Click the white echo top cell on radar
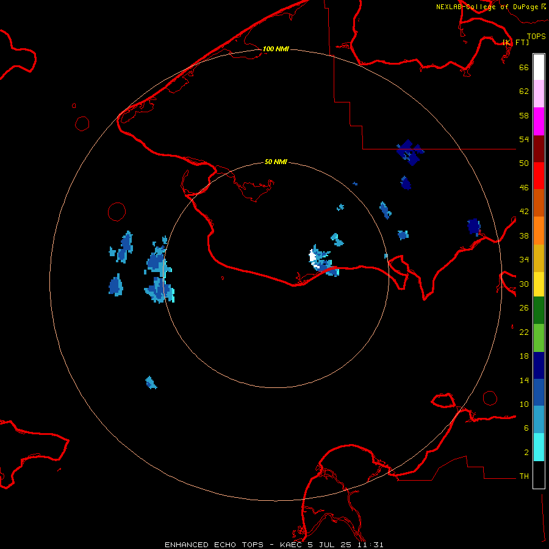Viewport: 549px width, 549px height. 313,257
